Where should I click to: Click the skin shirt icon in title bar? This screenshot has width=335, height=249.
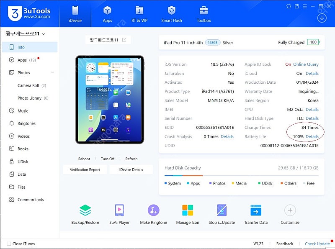(289, 6)
